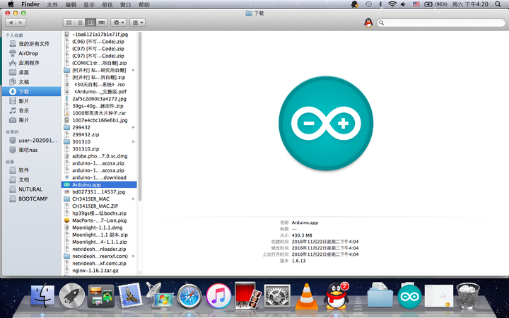The width and height of the screenshot is (509, 318).
Task: Select adobe.pho...7.0.sc.dmg file
Action: pos(99,156)
